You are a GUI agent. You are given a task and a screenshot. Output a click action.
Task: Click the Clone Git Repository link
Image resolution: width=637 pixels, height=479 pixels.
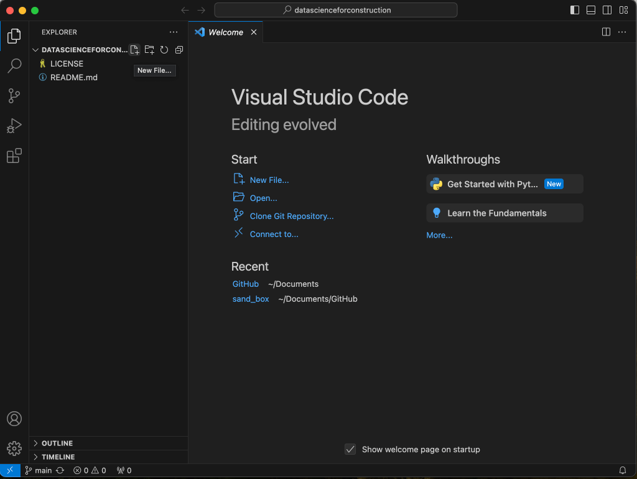[291, 216]
